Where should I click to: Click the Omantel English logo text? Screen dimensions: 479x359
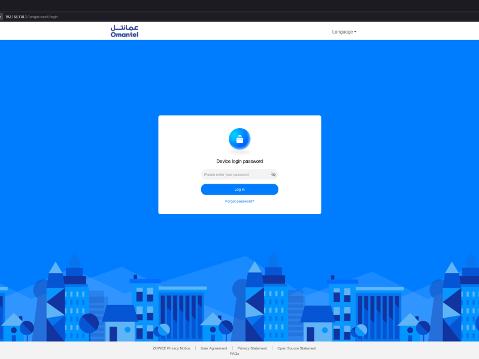click(124, 35)
